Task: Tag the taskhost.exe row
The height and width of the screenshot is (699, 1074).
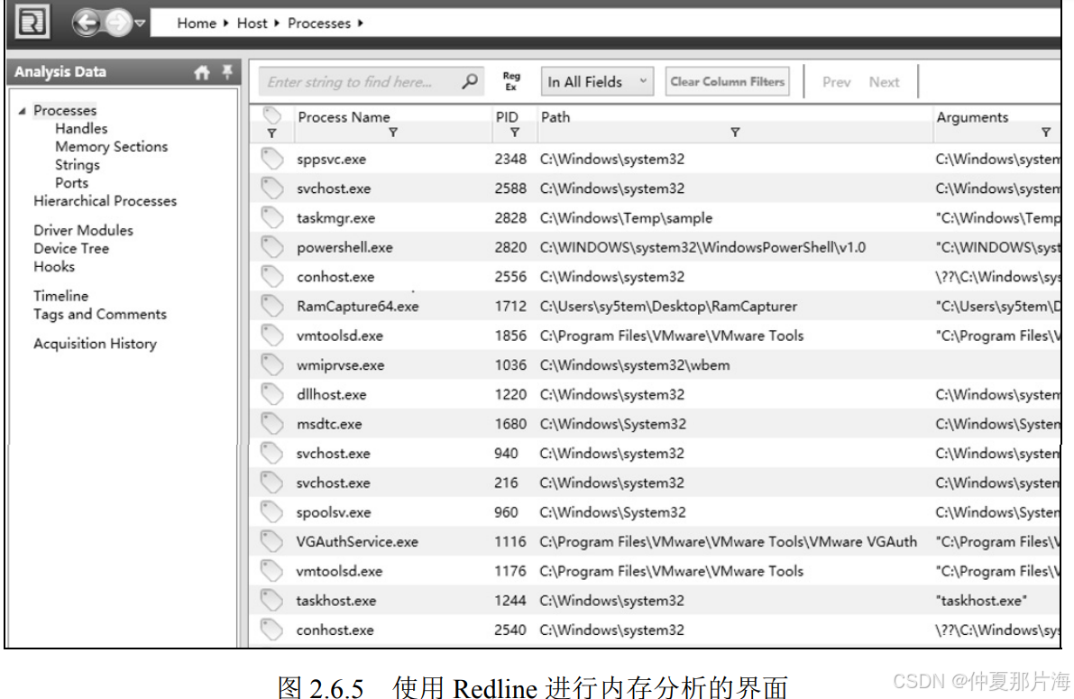Action: point(272,601)
